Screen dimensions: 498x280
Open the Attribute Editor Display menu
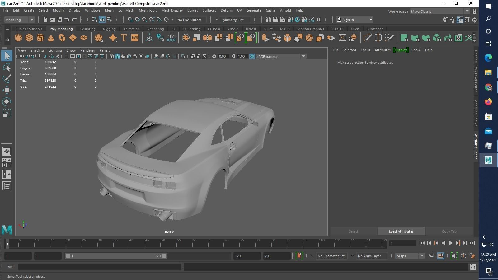[x=401, y=50]
